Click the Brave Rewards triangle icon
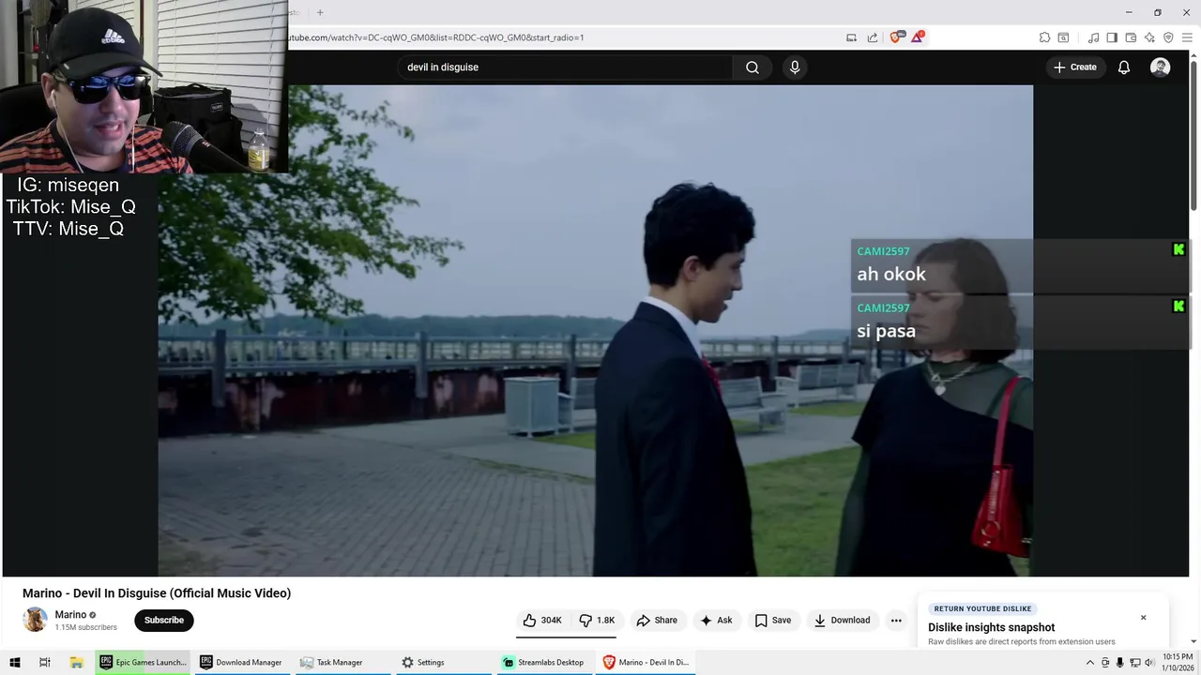Viewport: 1201px width, 675px height. click(918, 37)
